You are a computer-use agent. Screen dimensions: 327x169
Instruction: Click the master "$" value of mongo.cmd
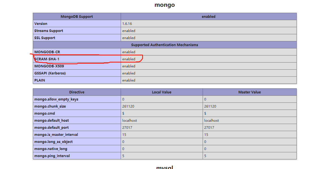[205, 114]
